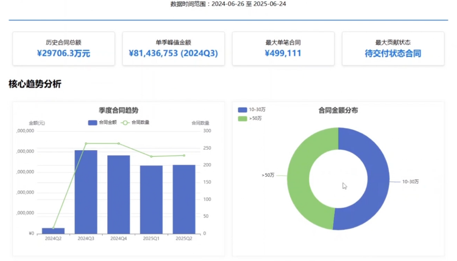
Task: Open the 历史合同总额 summary card
Action: pos(64,49)
